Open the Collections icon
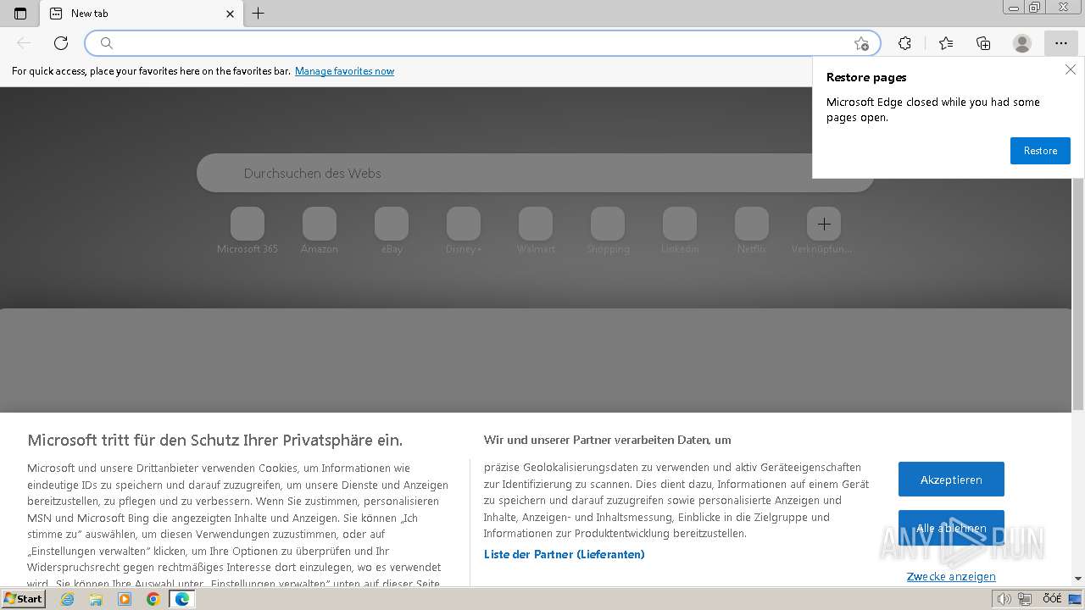 (983, 43)
